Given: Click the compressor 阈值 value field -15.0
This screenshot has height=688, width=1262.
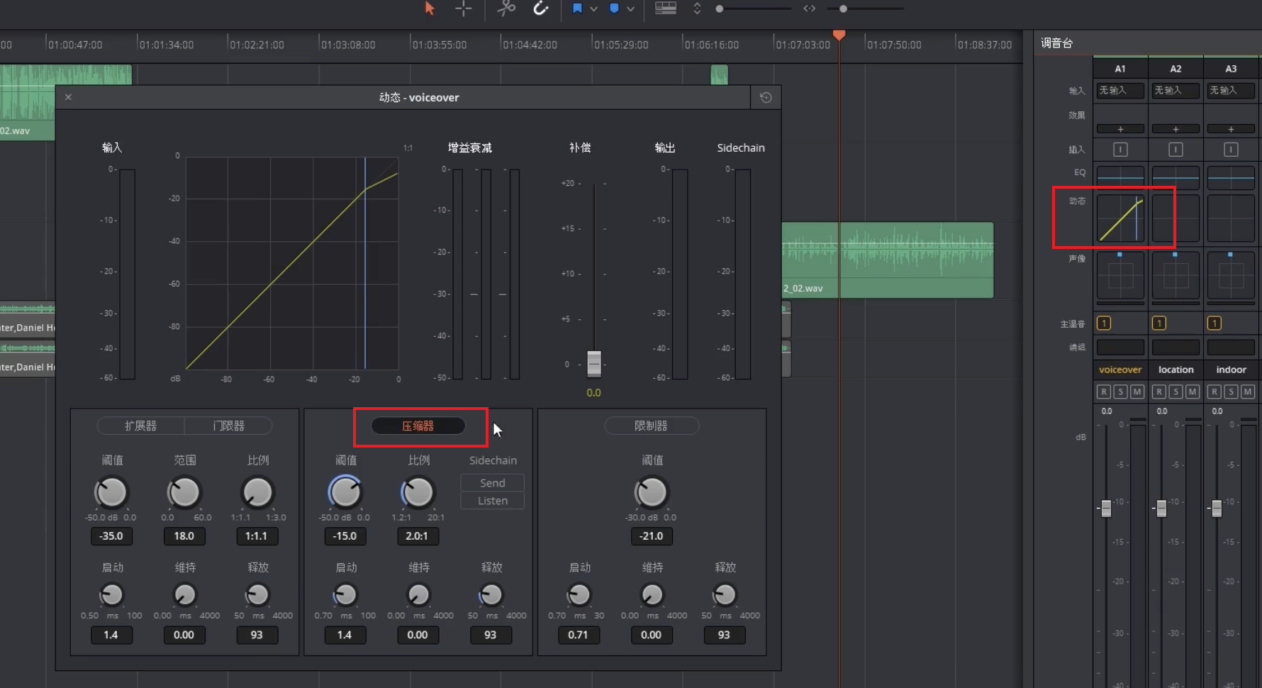Looking at the screenshot, I should point(345,536).
